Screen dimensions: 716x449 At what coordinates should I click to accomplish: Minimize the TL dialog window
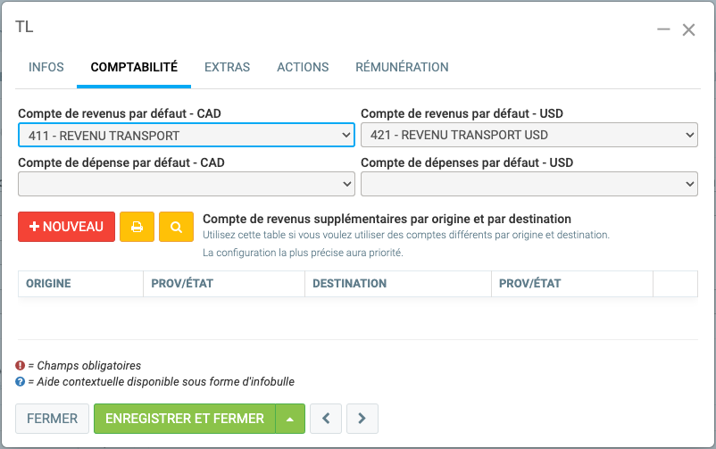[x=663, y=29]
